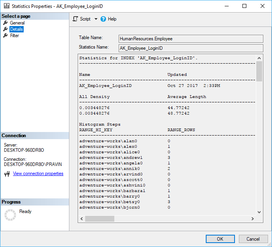Image resolution: width=272 pixels, height=247 pixels.
Task: Click the vertical scrollbar thumb
Action: pyautogui.click(x=259, y=71)
